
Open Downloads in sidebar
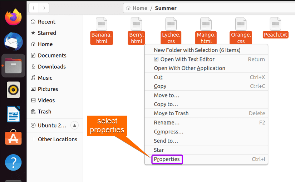click(55, 67)
